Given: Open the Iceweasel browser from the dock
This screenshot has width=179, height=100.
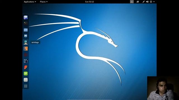Looking at the screenshot, I should coord(25,17).
